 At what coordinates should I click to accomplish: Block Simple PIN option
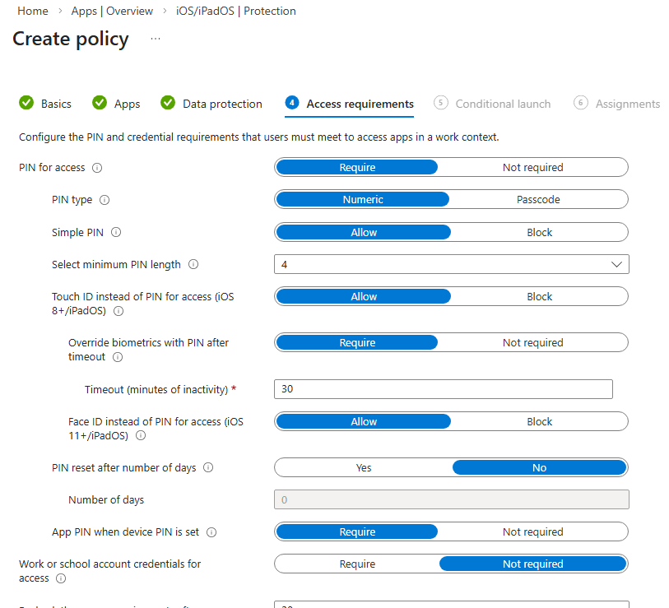coord(539,233)
